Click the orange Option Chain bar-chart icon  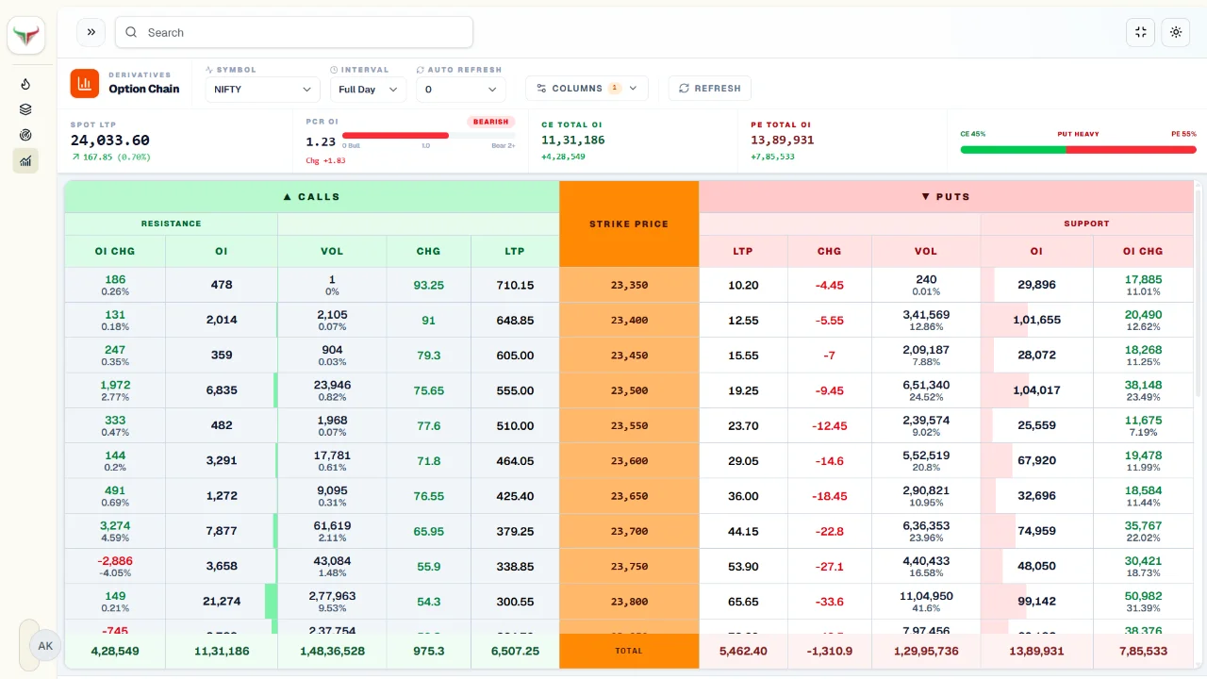pos(85,83)
